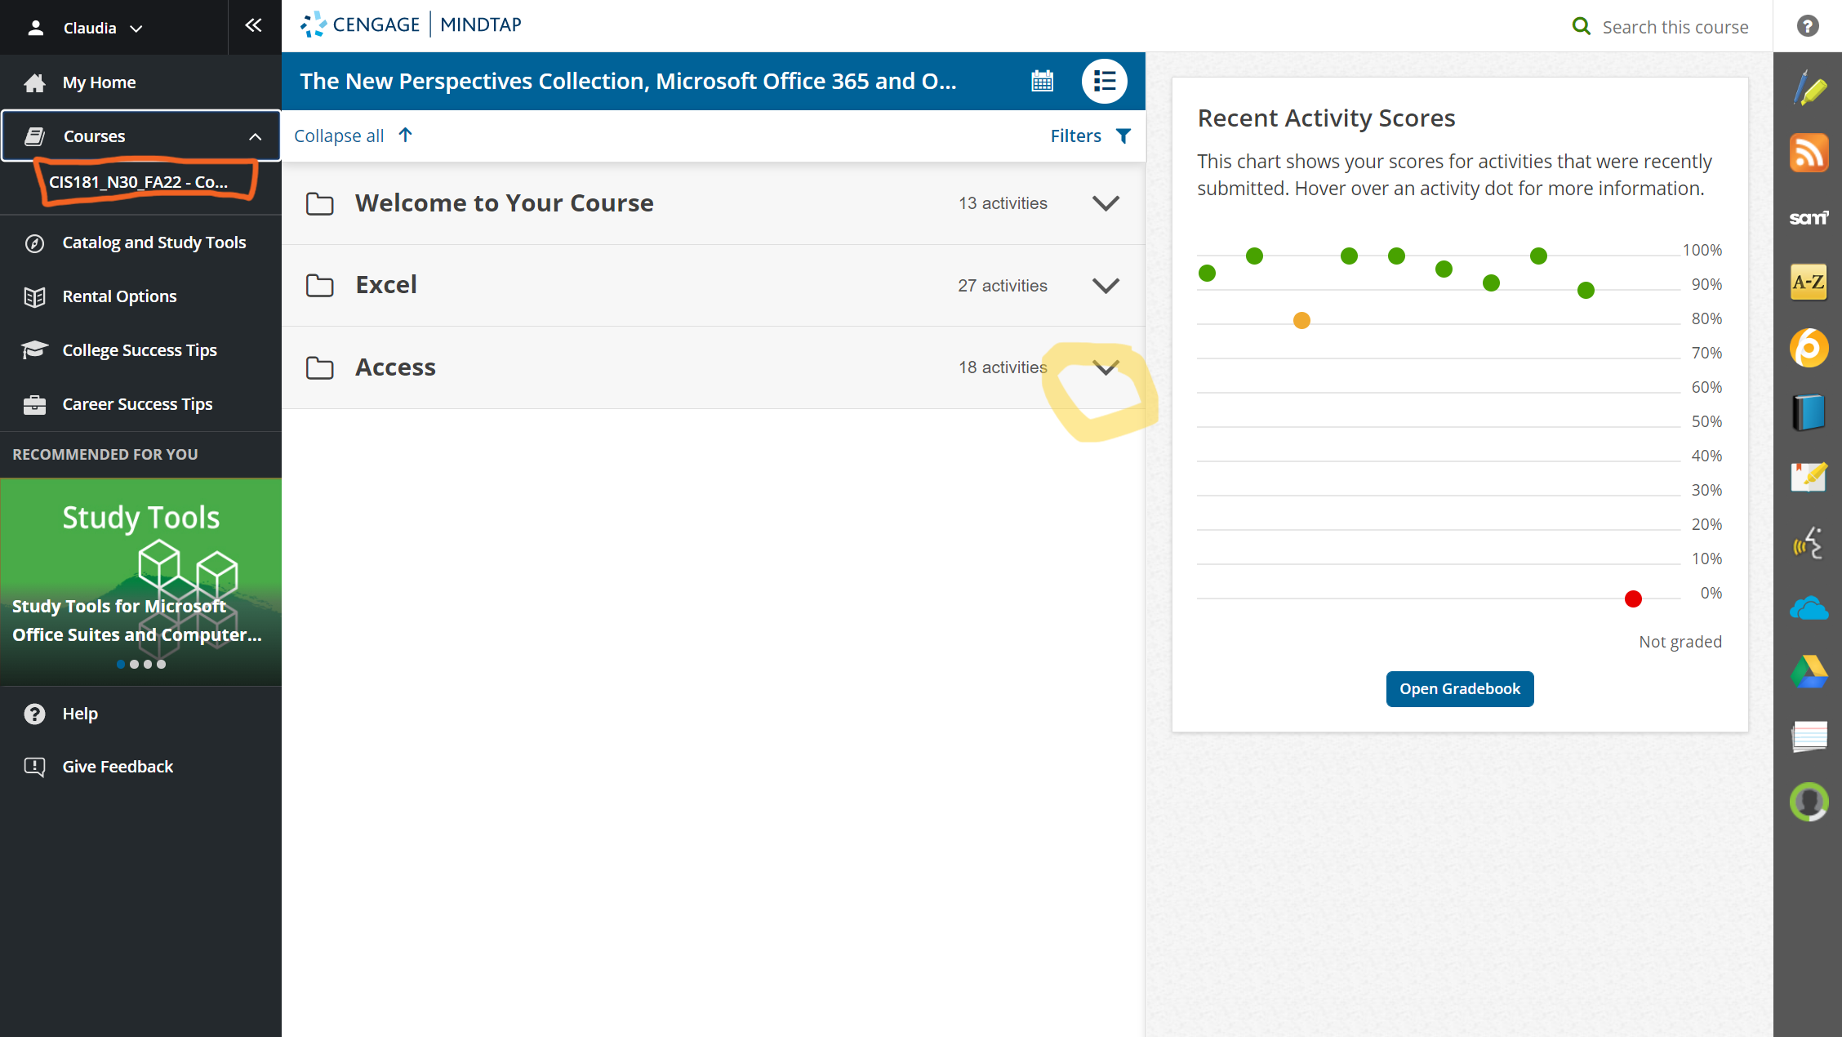Click the '27 activities' count

pos(1003,286)
